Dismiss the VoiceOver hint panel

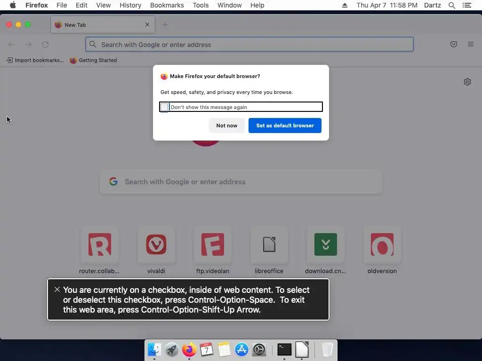[57, 290]
